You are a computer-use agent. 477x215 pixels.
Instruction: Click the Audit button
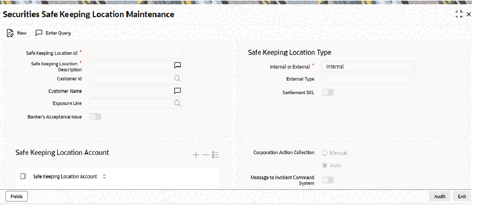[439, 196]
